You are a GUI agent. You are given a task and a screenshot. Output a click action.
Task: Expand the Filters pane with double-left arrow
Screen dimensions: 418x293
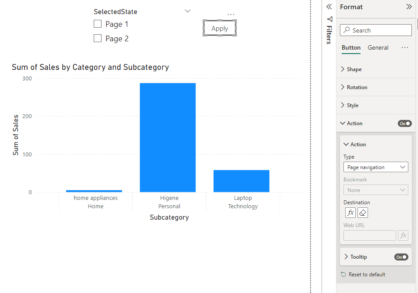tap(329, 7)
